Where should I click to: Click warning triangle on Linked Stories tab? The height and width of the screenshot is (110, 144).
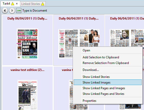(43, 4)
